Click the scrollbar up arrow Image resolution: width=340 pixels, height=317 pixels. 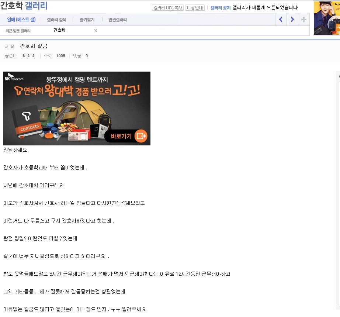coord(338,76)
